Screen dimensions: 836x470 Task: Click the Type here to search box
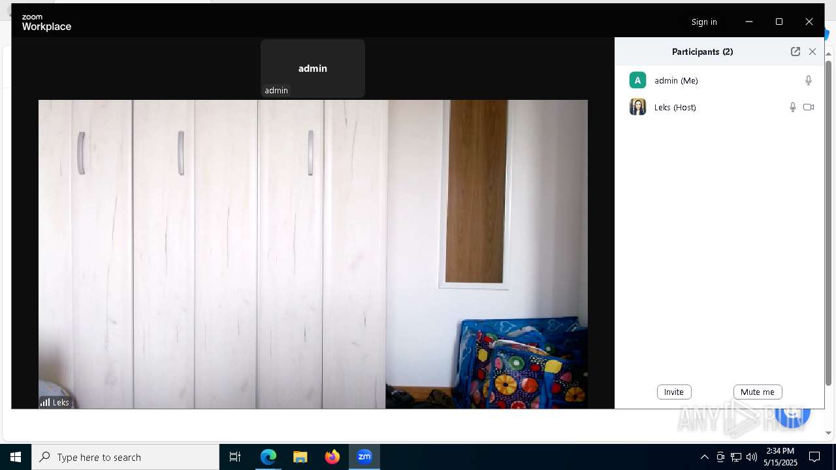point(125,457)
